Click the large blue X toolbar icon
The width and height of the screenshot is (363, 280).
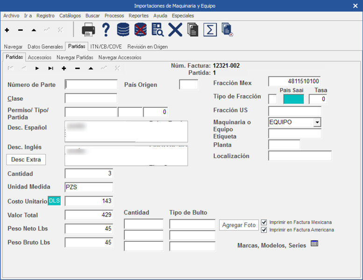(175, 29)
